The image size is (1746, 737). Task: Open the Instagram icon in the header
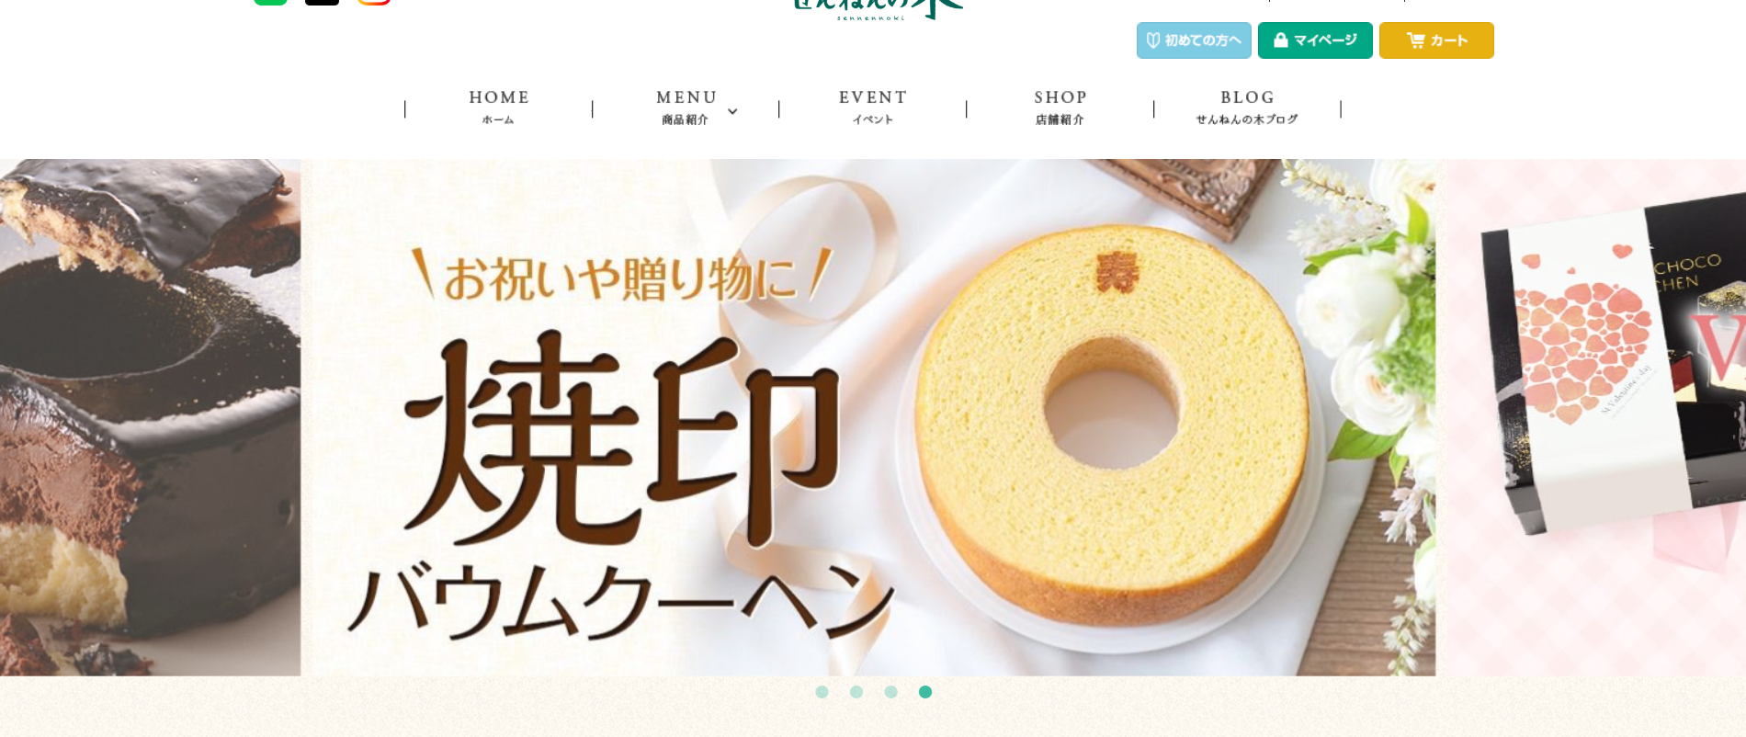pos(374,2)
